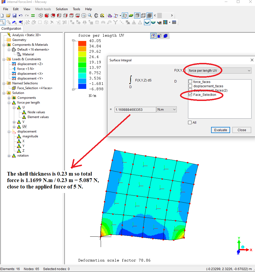Select displacement magnitude in tree

point(30,136)
